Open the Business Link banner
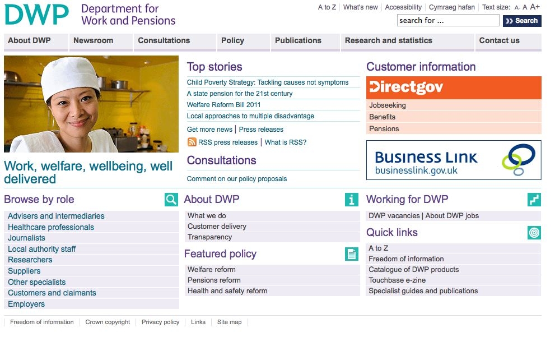 454,160
